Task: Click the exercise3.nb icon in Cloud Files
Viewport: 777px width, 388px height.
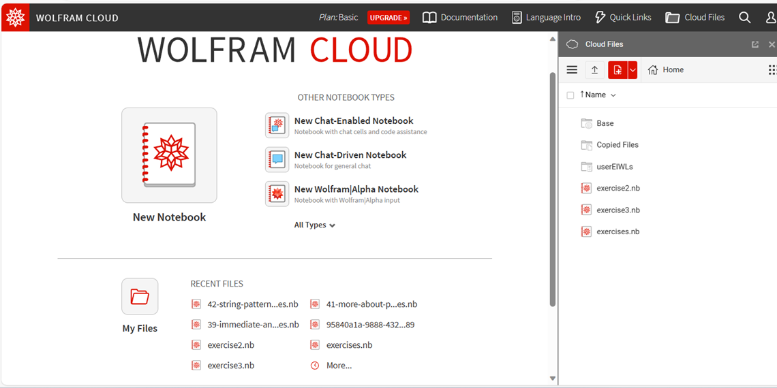Action: click(587, 210)
